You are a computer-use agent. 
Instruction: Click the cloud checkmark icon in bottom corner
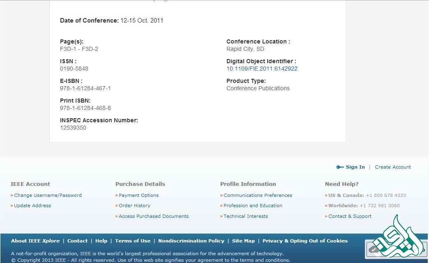pos(374,249)
